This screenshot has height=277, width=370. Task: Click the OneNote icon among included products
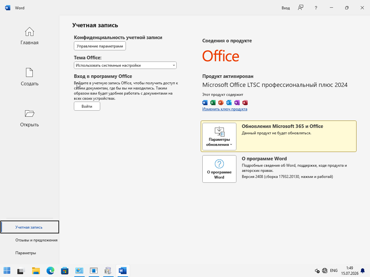pyautogui.click(x=237, y=103)
